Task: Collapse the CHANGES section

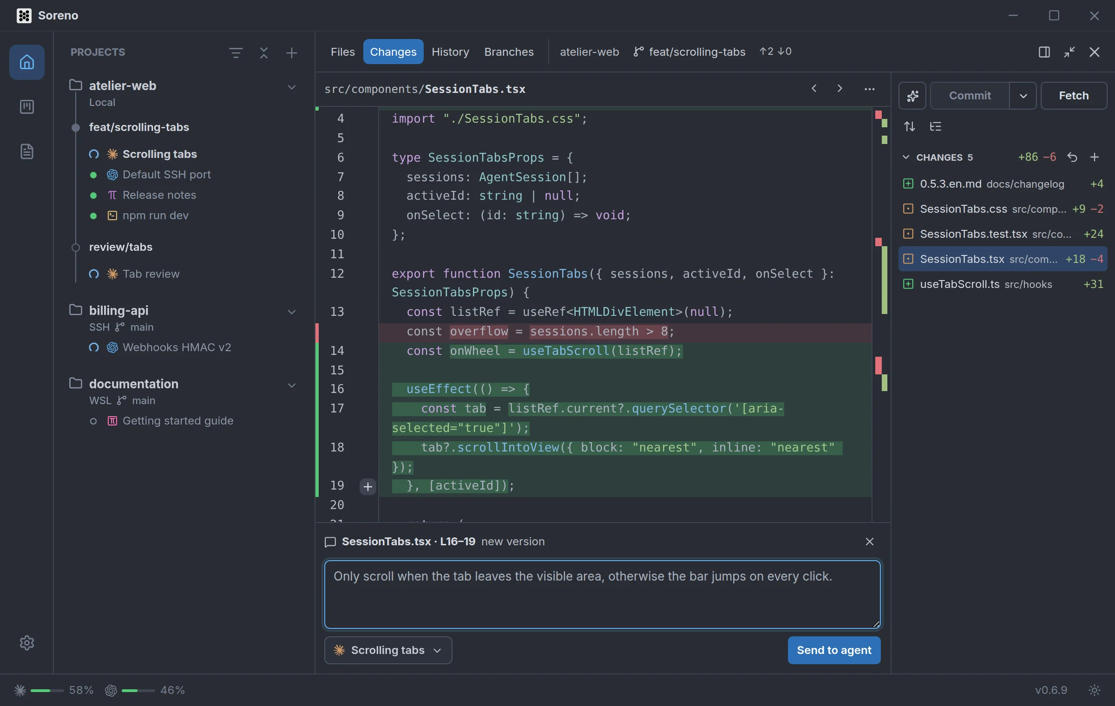Action: 906,157
